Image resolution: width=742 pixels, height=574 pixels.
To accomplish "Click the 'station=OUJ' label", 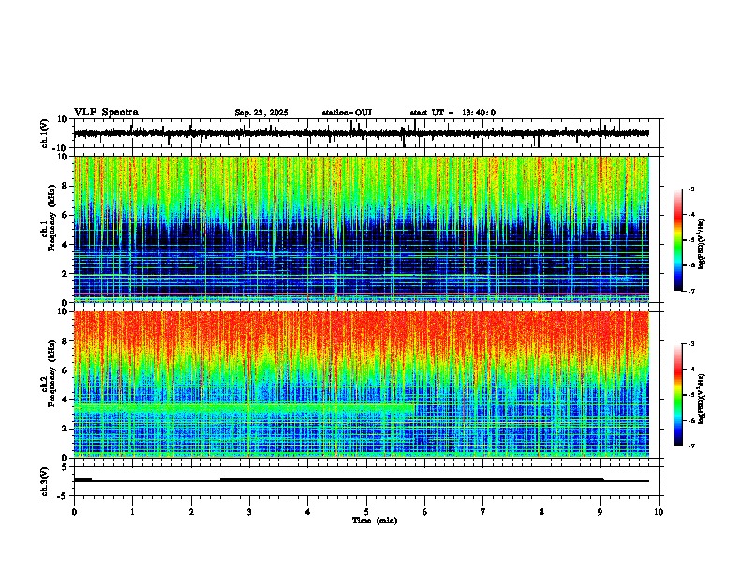I will click(347, 113).
